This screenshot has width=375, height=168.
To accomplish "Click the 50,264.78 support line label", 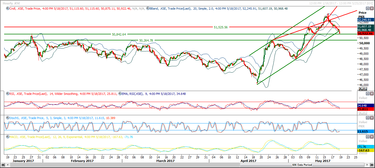I will [x=146, y=40].
